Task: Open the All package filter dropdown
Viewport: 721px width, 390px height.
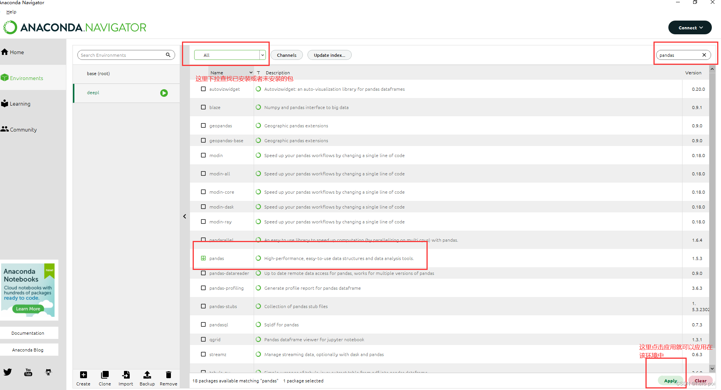Action: [230, 55]
